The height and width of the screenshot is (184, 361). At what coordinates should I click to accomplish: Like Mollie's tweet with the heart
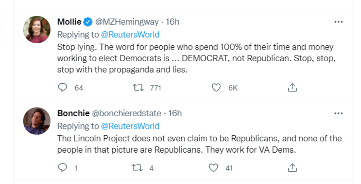(216, 88)
